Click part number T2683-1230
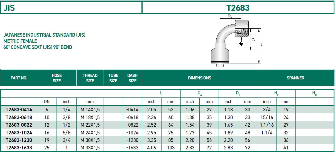Viewport: 335px width, 153px height. [x=19, y=140]
